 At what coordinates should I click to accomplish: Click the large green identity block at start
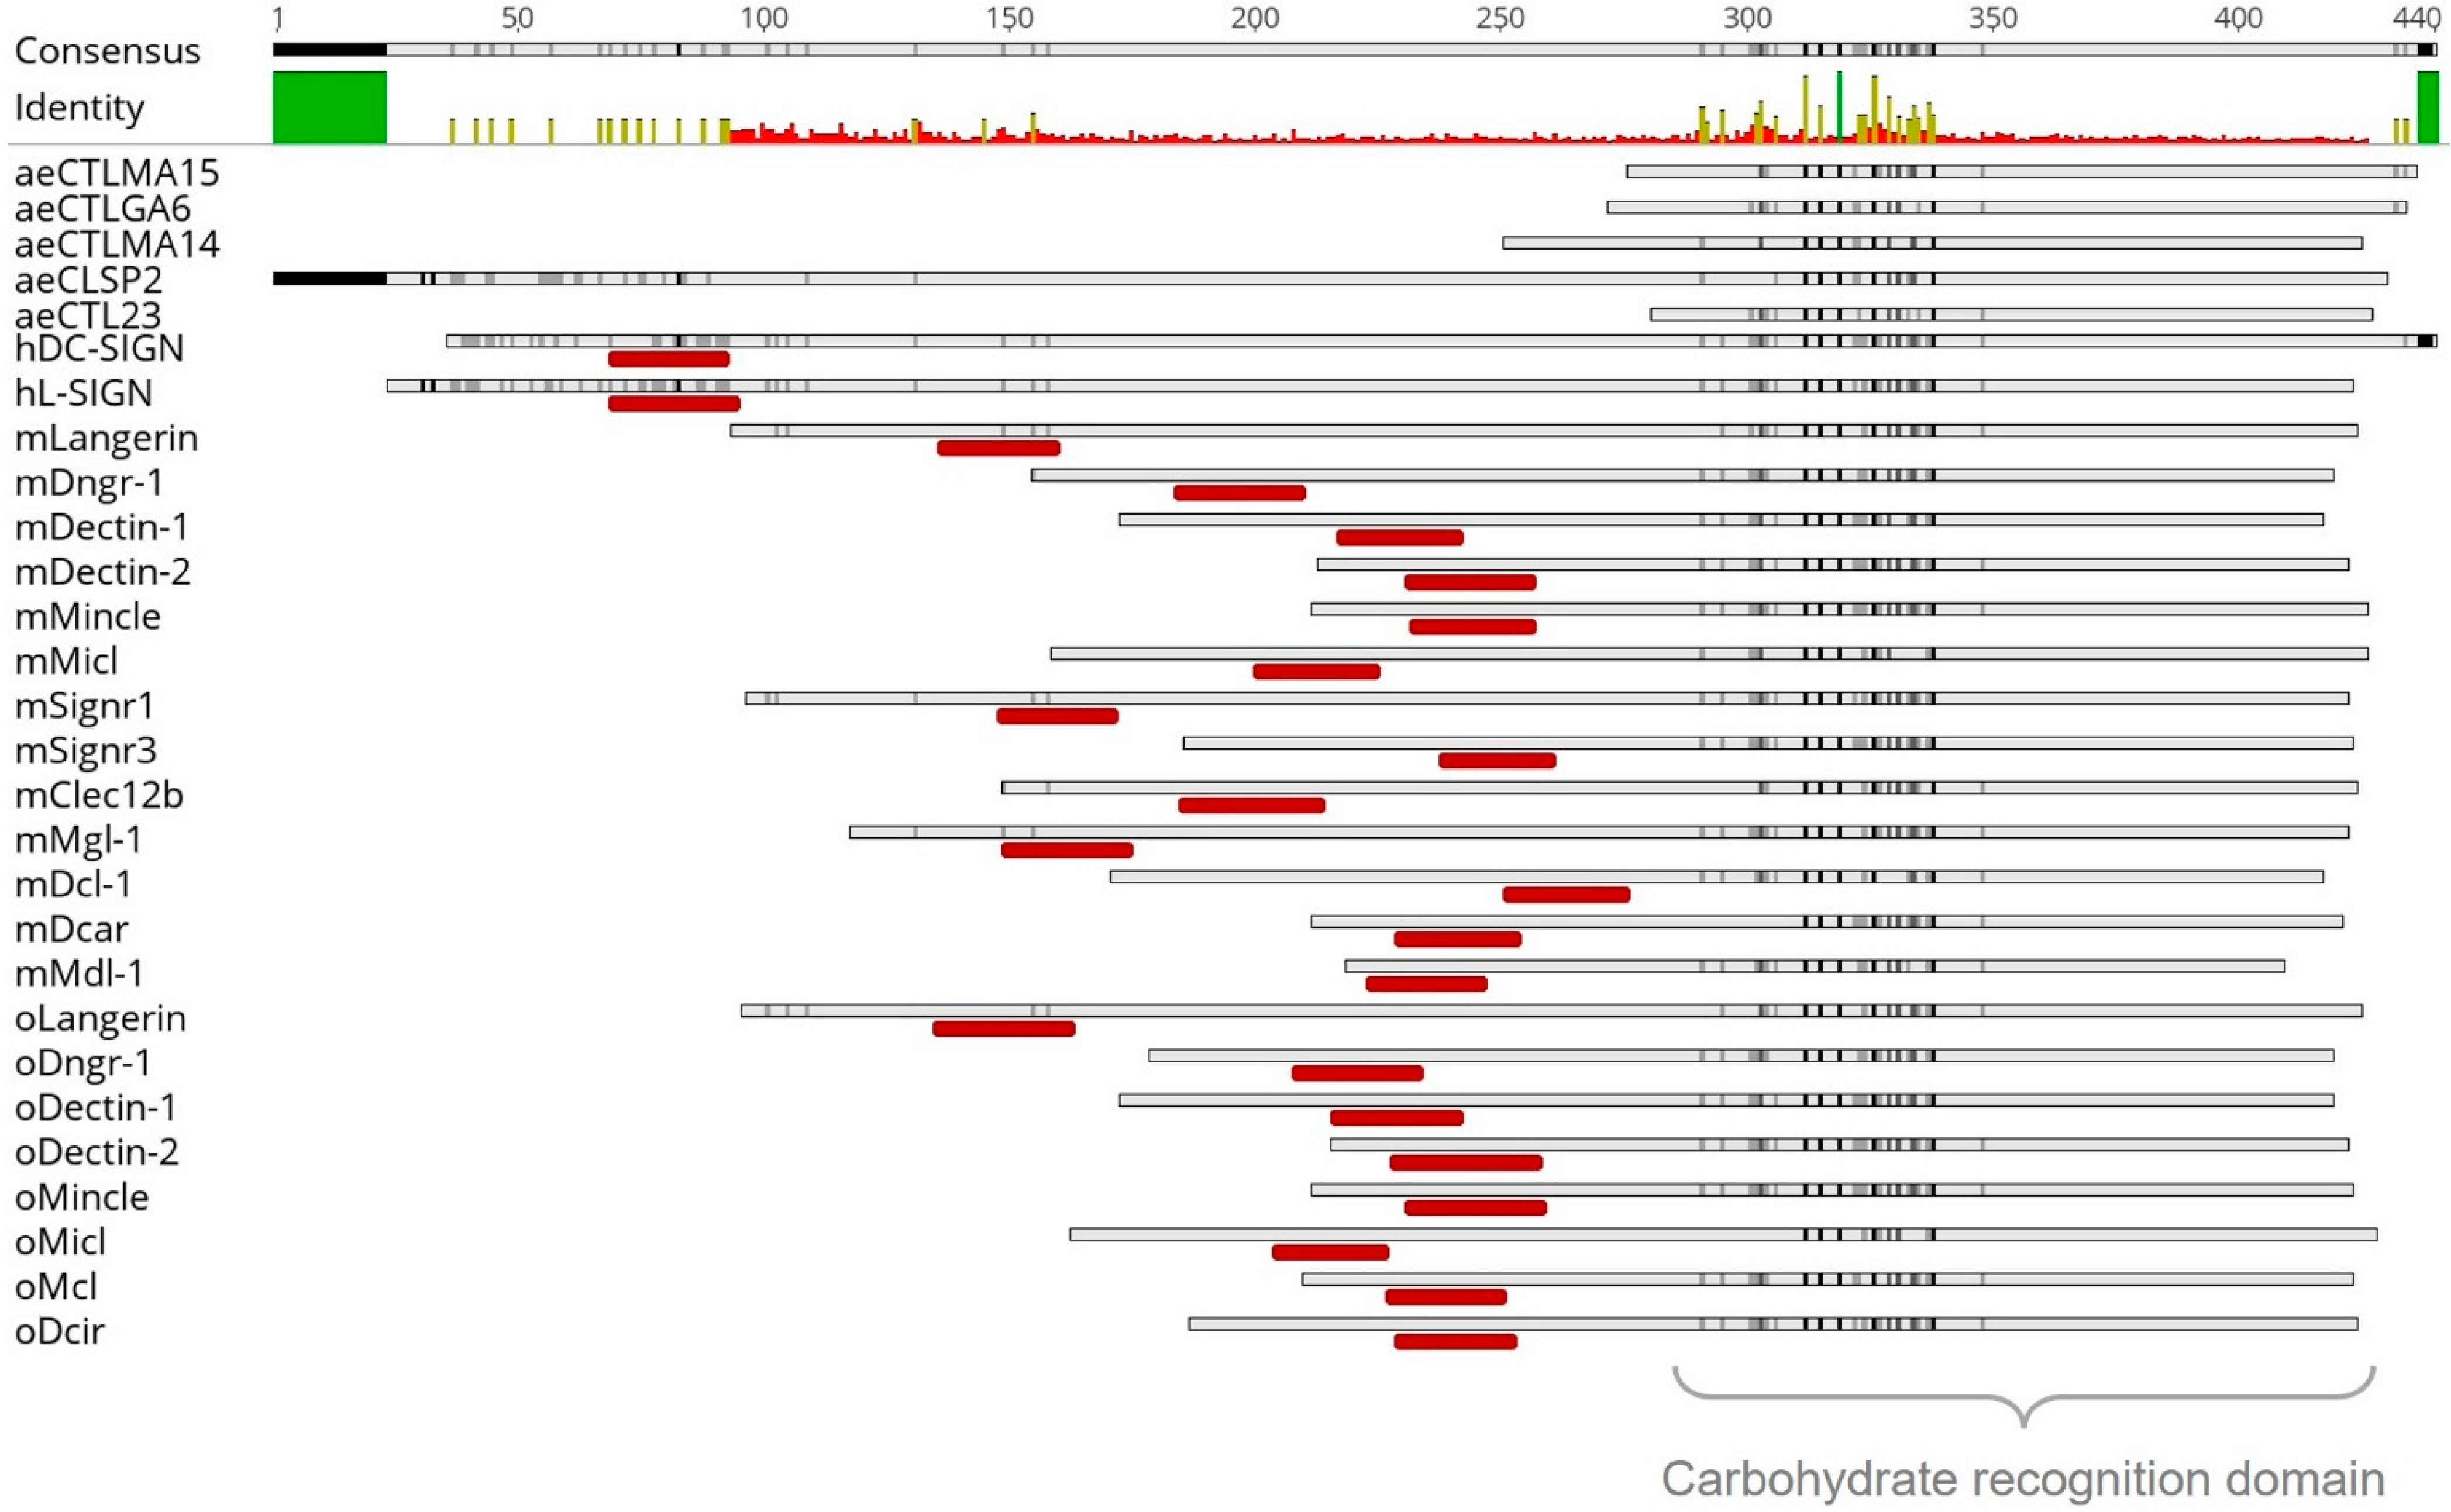point(329,108)
